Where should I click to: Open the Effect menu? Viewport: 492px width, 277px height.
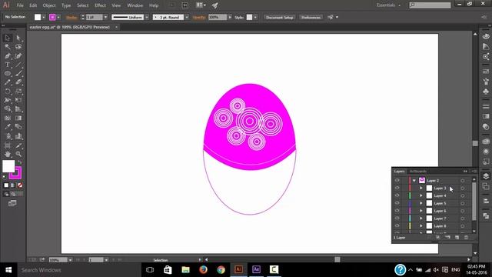point(100,5)
